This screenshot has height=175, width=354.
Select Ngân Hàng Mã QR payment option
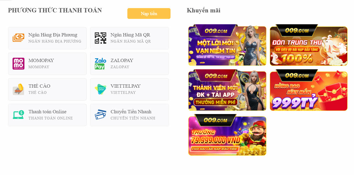click(130, 38)
